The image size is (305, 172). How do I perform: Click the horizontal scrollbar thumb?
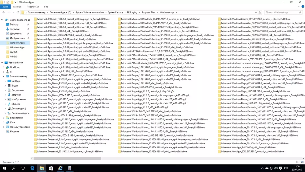point(67,158)
